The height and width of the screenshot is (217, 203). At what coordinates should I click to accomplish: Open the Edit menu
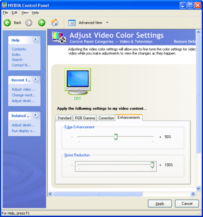[15, 13]
